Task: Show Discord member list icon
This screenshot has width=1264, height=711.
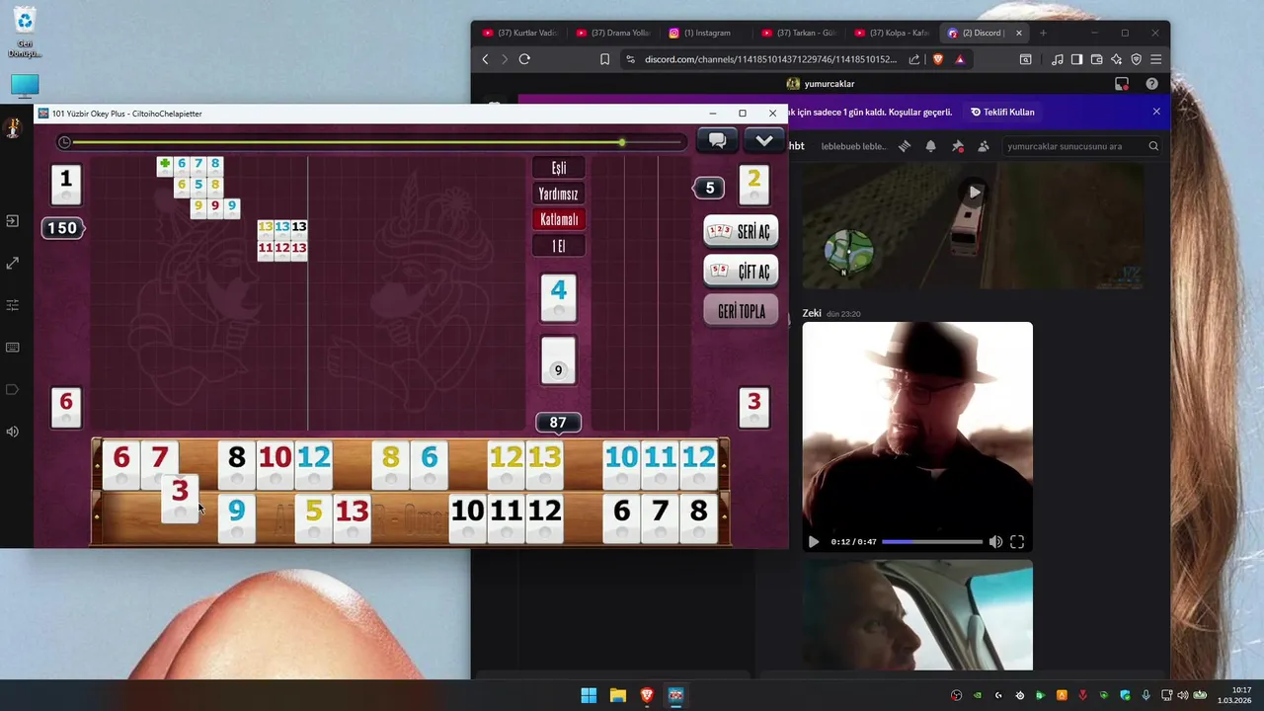Action: pos(984,146)
